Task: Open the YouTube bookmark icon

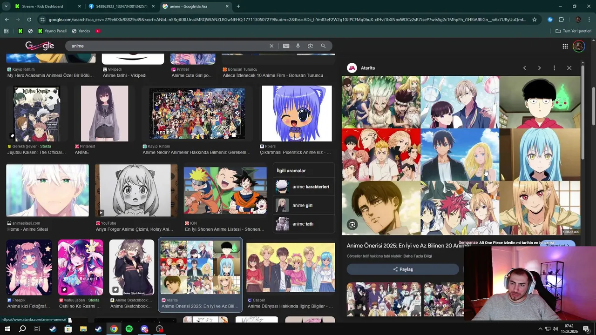Action: (x=98, y=31)
